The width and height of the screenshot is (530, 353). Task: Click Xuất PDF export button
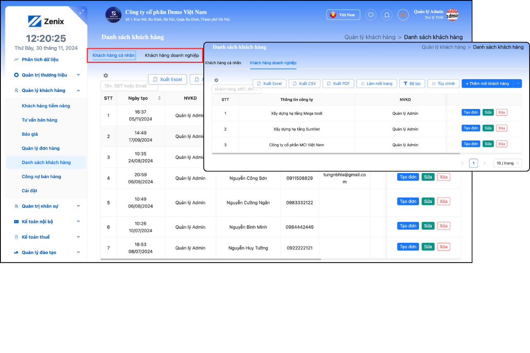pos(338,83)
